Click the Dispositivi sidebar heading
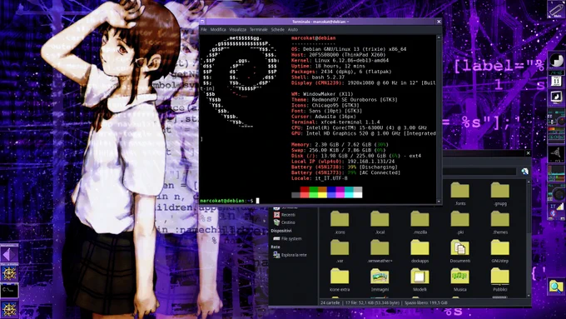 click(281, 231)
